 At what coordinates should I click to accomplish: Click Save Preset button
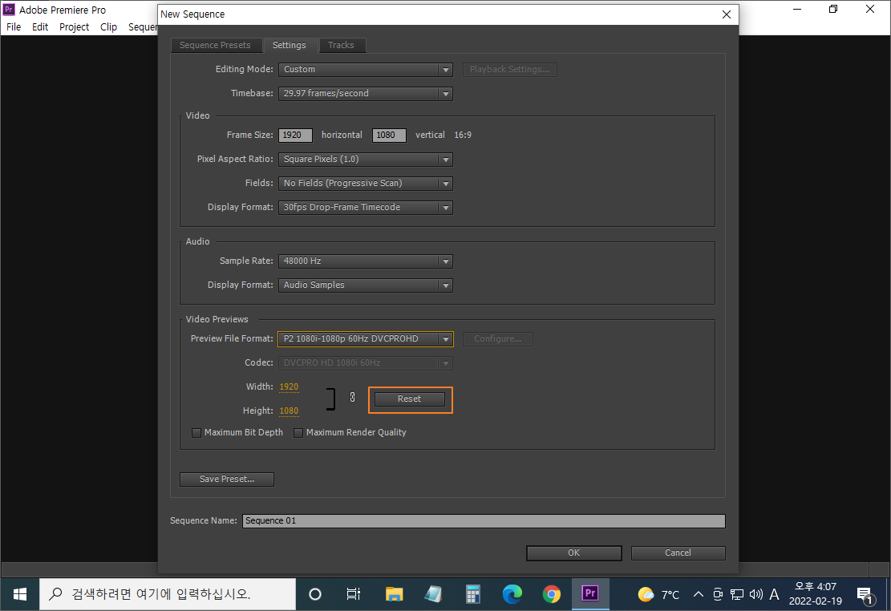point(227,479)
